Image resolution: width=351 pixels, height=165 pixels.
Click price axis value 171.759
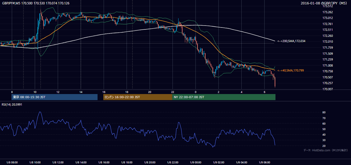(x=328, y=48)
